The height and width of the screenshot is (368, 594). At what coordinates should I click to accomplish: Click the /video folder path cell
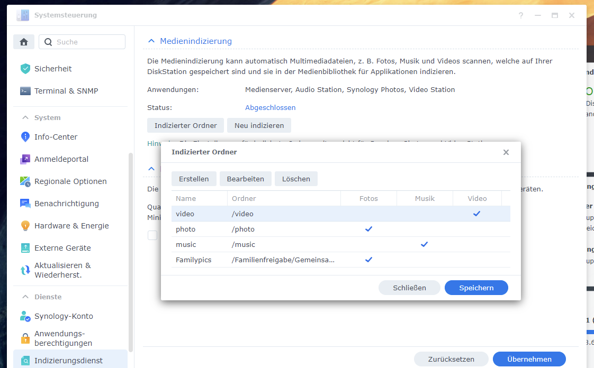[242, 214]
